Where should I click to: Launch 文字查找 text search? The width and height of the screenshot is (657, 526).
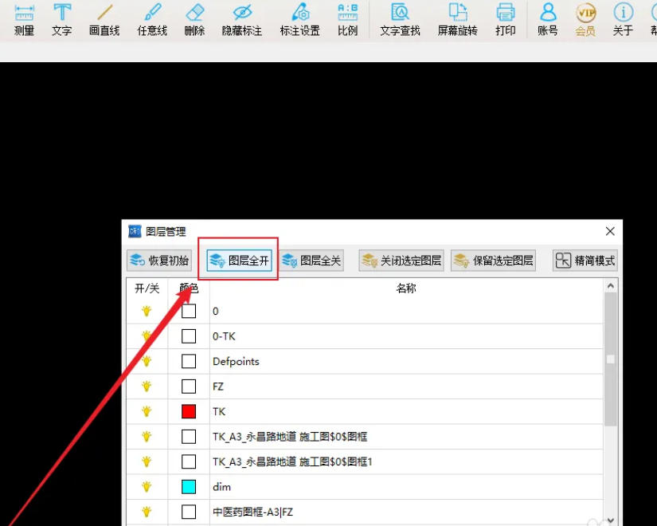coord(400,20)
